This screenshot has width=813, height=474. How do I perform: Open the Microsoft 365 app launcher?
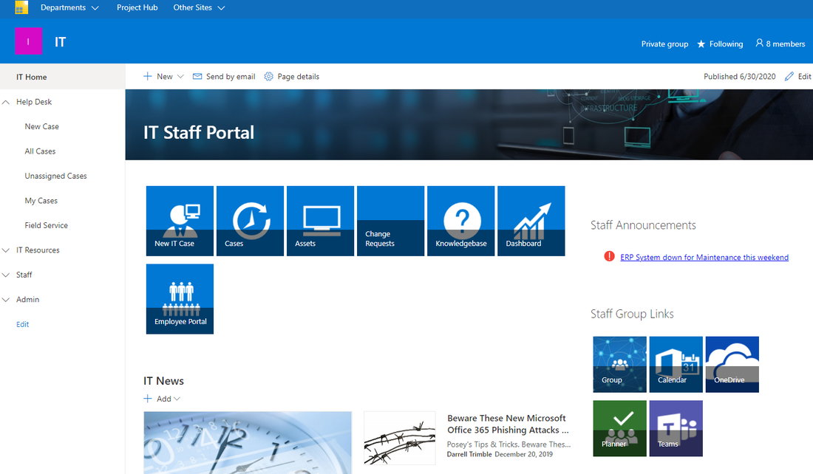(21, 7)
